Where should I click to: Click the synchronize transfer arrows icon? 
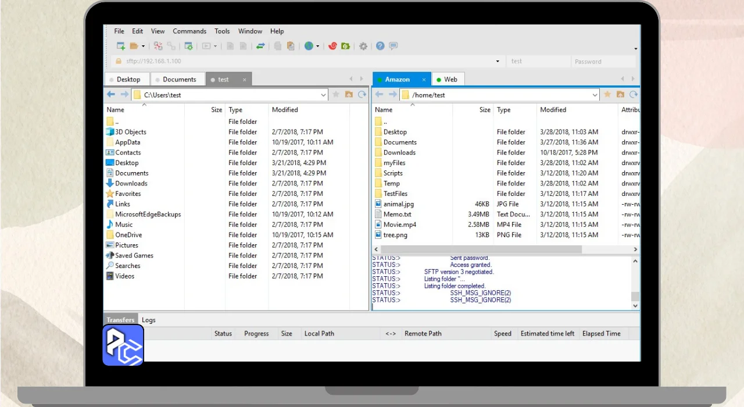260,46
